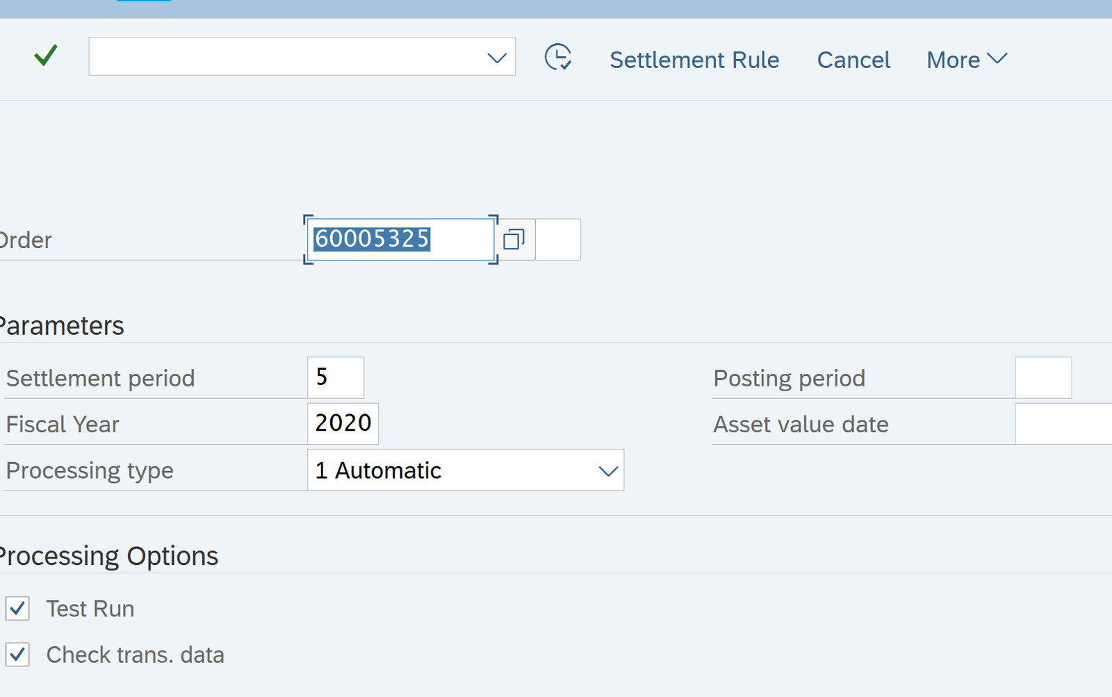This screenshot has width=1112, height=697.
Task: Click into the command entry field
Action: tap(285, 57)
